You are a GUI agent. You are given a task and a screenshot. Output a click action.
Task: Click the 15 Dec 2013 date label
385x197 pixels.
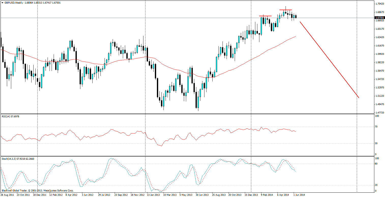tap(251, 195)
